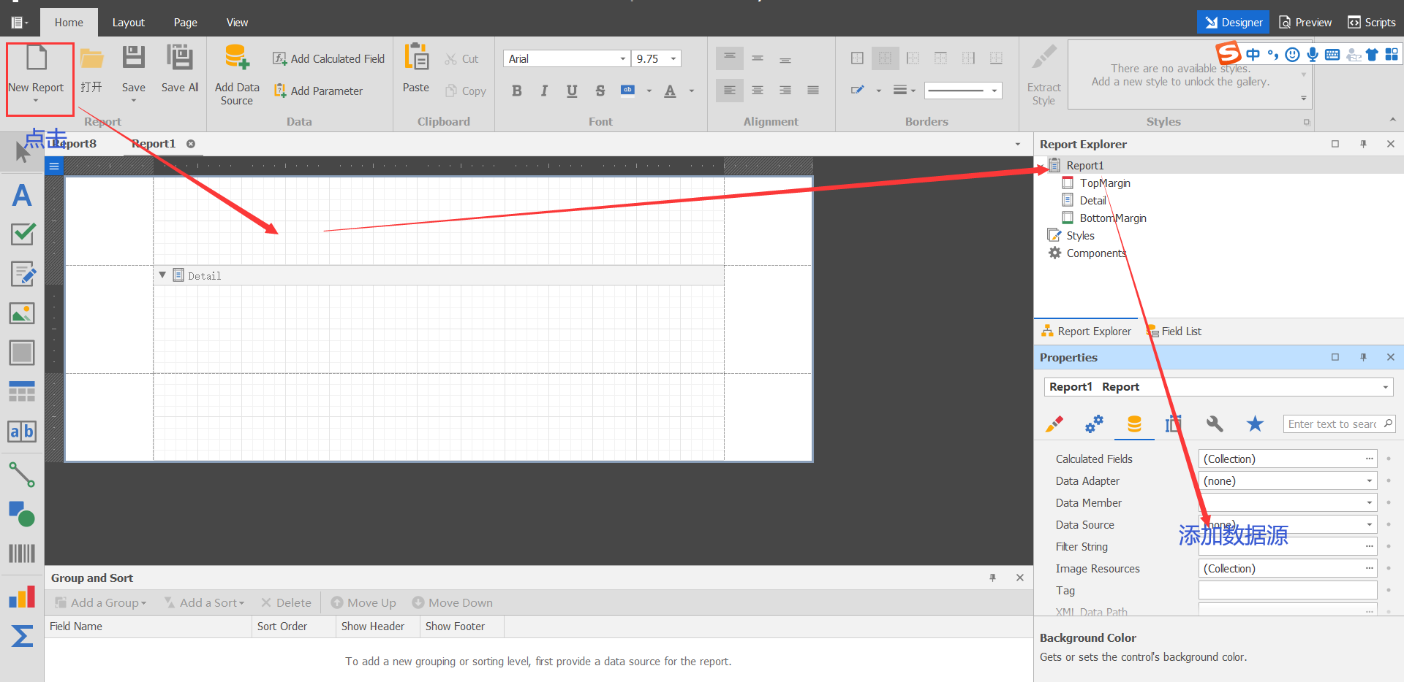Screen dimensions: 1404x682
Task: Select the Barcode control in the toolbox
Action: (x=22, y=553)
